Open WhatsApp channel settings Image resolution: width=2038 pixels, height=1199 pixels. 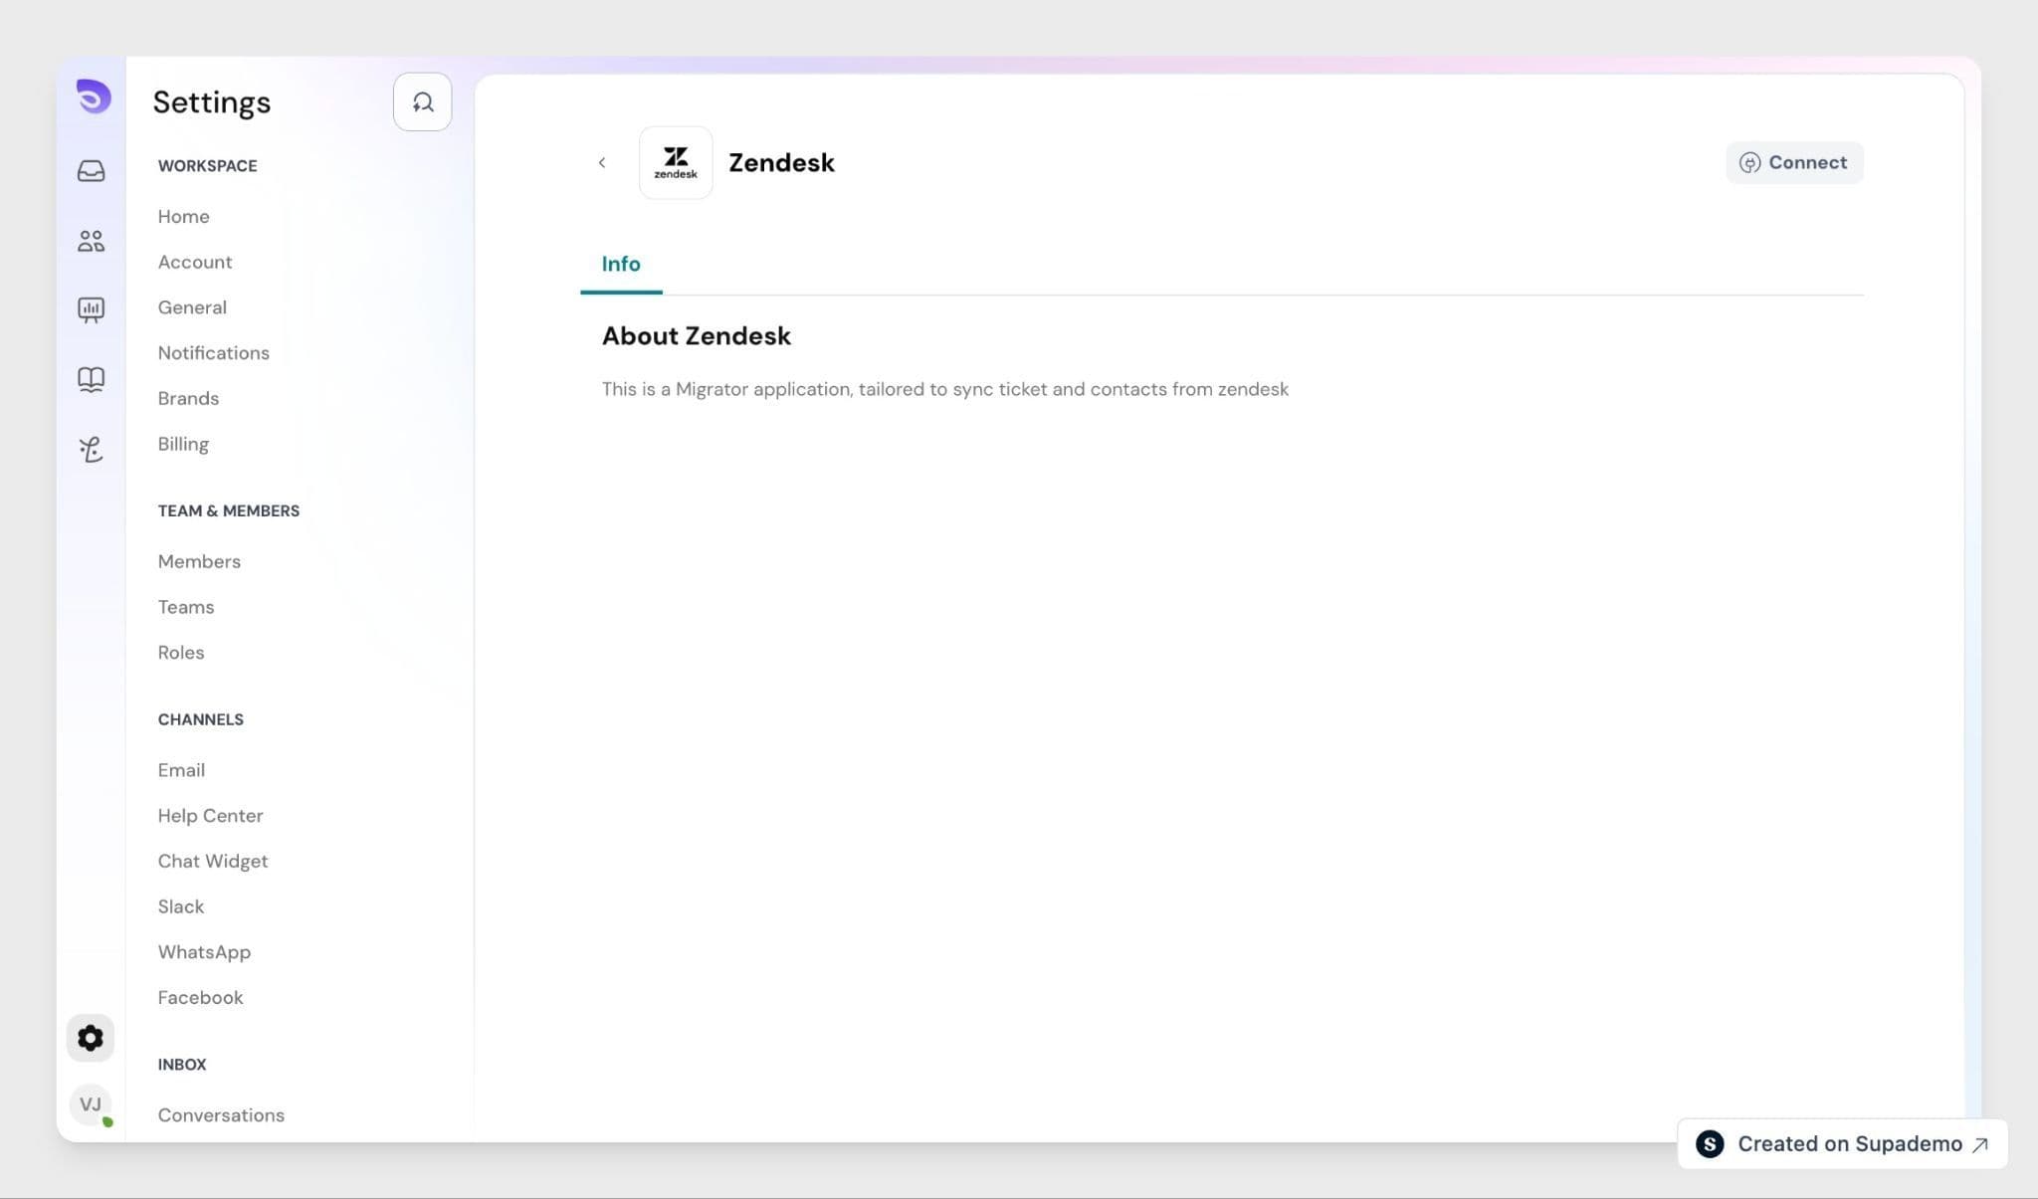point(204,952)
